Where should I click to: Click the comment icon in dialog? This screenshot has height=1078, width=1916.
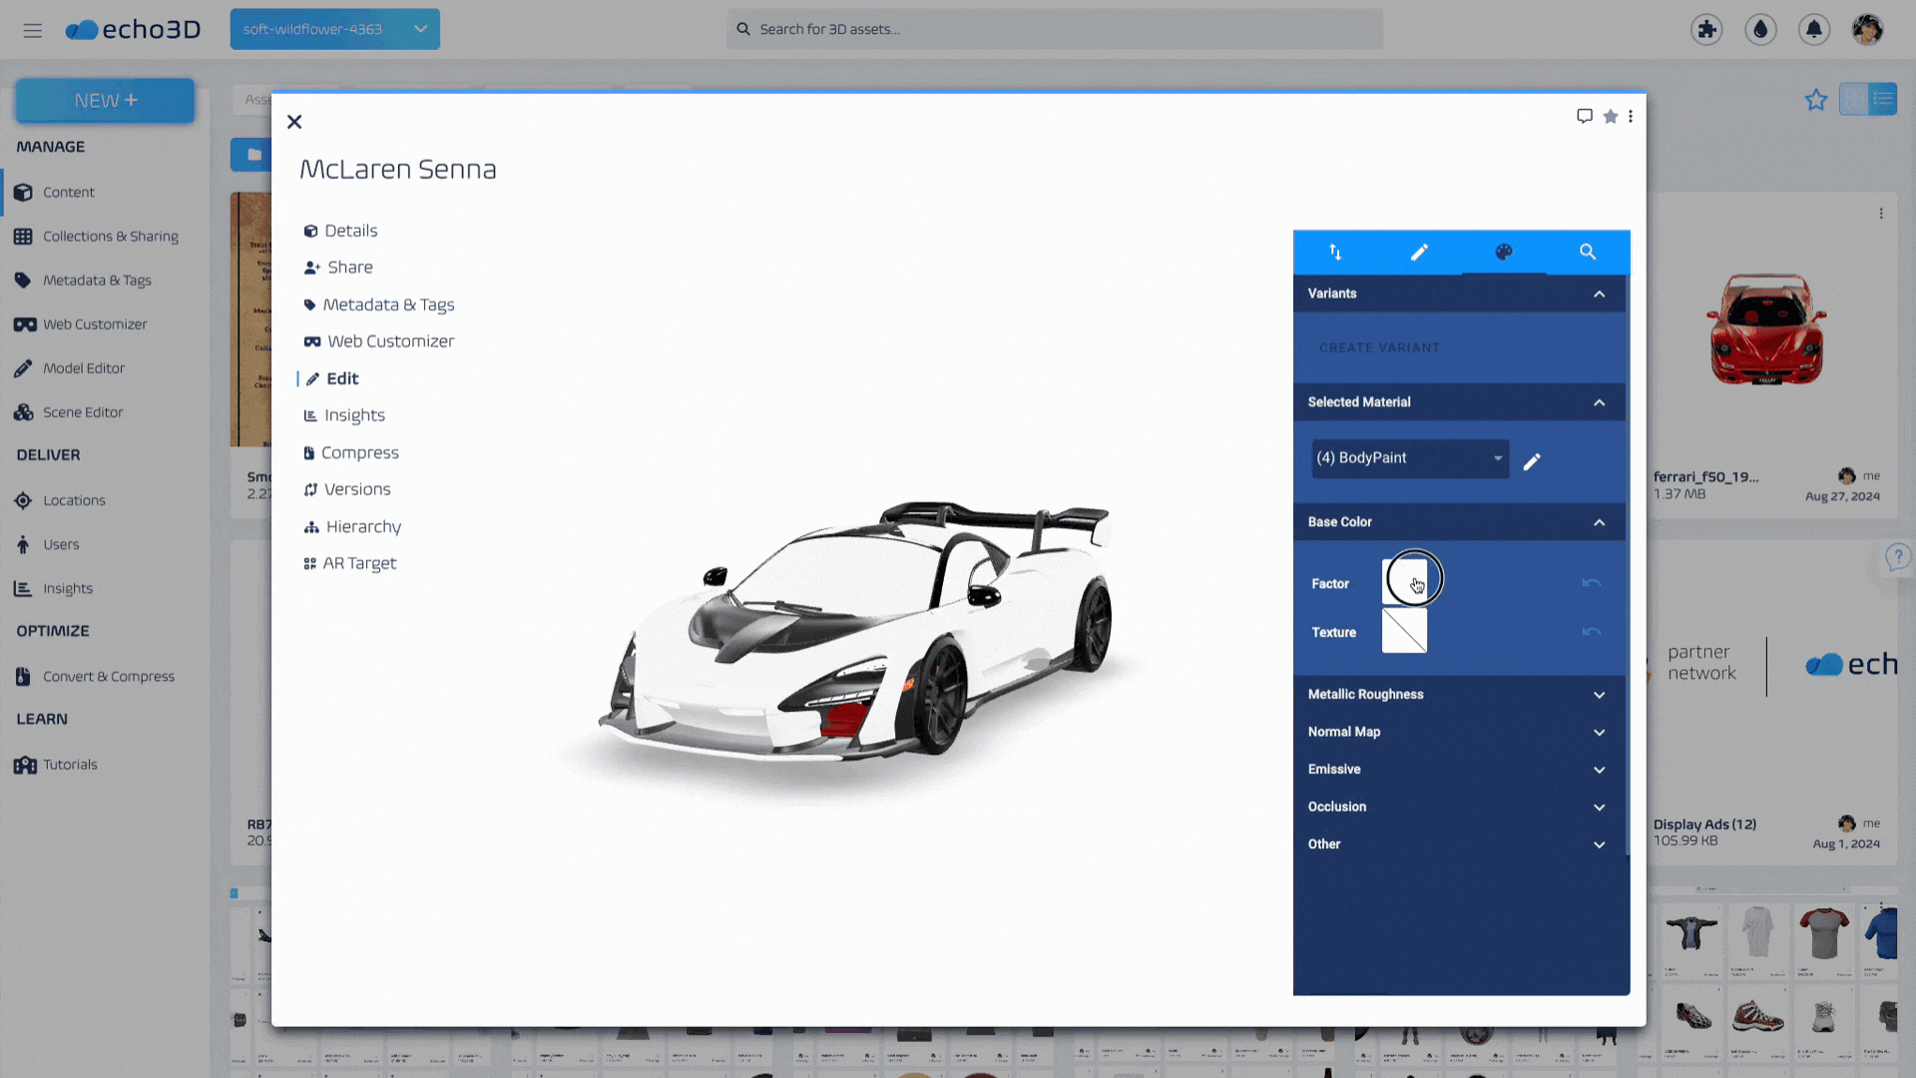click(x=1584, y=117)
